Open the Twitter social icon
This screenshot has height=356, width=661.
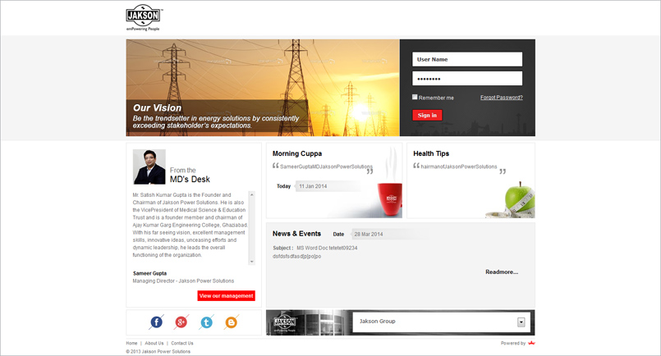click(206, 322)
